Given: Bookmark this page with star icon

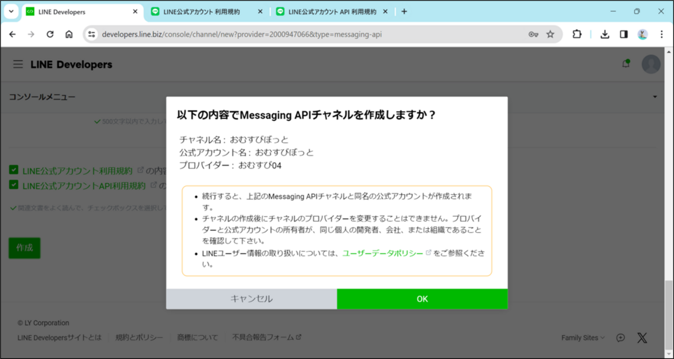Looking at the screenshot, I should tap(550, 34).
